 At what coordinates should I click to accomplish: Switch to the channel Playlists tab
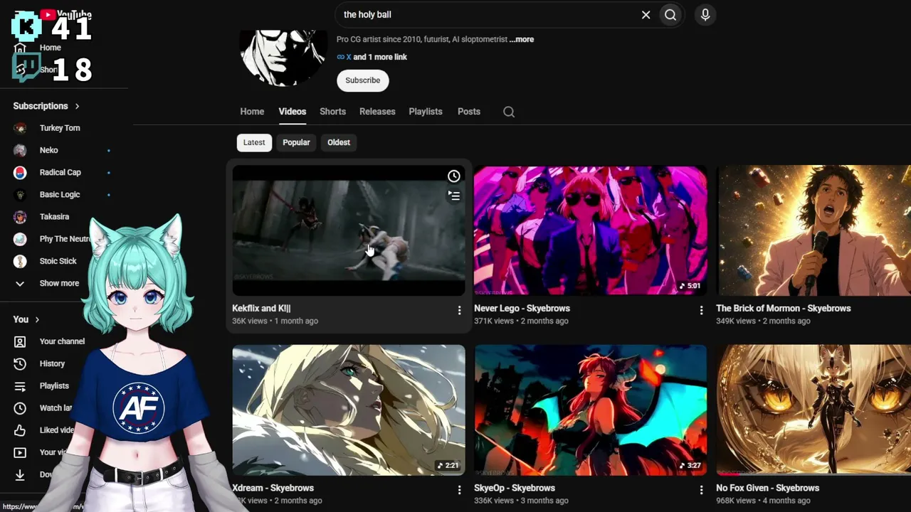coord(426,112)
